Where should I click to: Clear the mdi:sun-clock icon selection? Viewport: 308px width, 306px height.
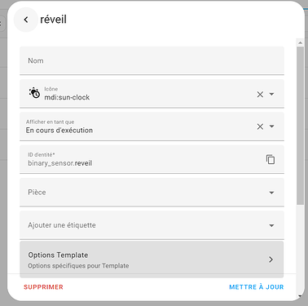(260, 94)
